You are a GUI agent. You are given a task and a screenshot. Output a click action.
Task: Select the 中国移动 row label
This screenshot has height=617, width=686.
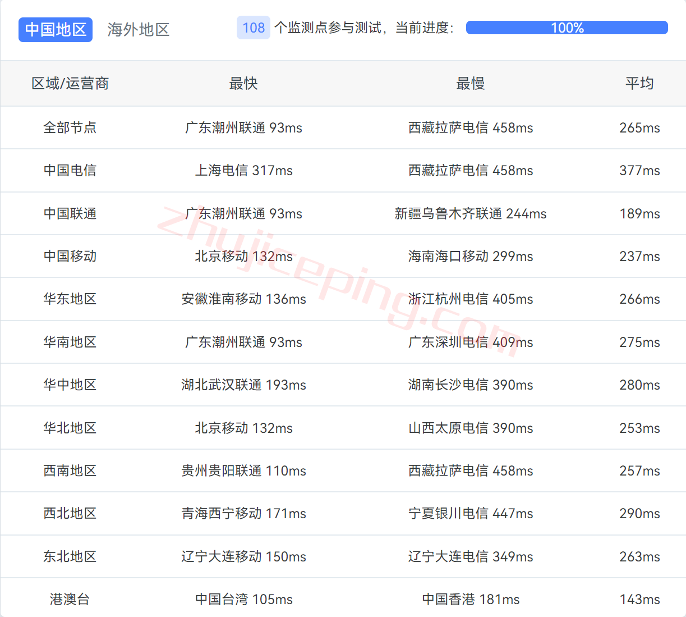tap(70, 256)
